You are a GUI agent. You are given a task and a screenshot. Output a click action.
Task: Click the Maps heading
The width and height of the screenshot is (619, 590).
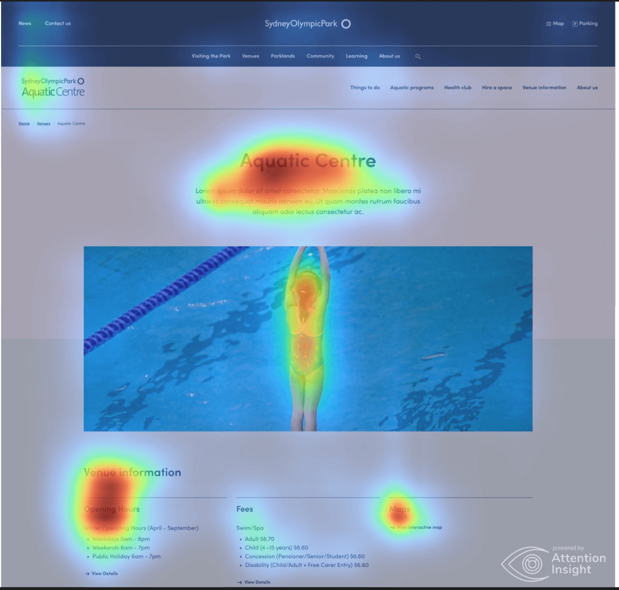coord(400,509)
